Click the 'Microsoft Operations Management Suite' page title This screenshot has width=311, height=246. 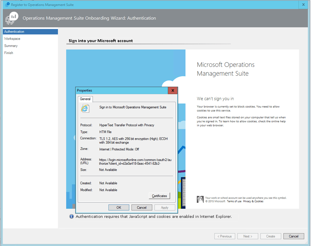coord(226,69)
